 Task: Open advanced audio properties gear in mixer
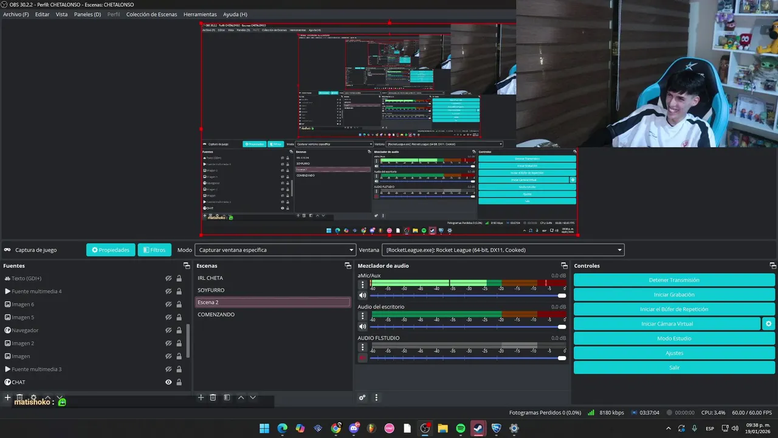pyautogui.click(x=362, y=398)
